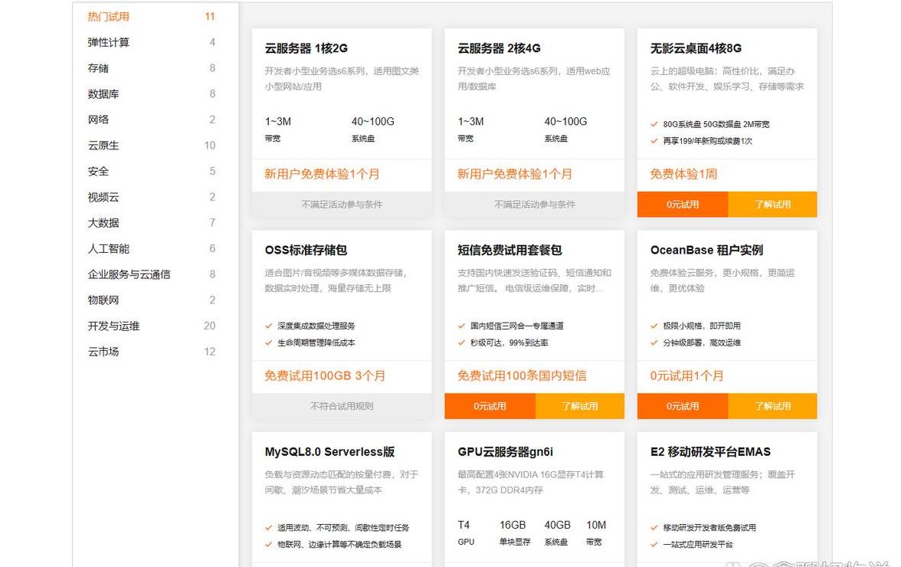Open the OSS标准存储包 card title
Viewport: 901px width, 567px height.
[306, 250]
